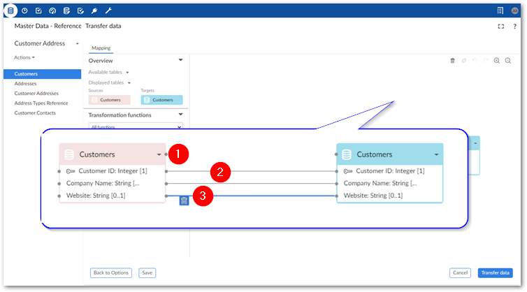Viewport: 527px width, 292px height.
Task: Open the All functions combo box
Action: pos(136,126)
